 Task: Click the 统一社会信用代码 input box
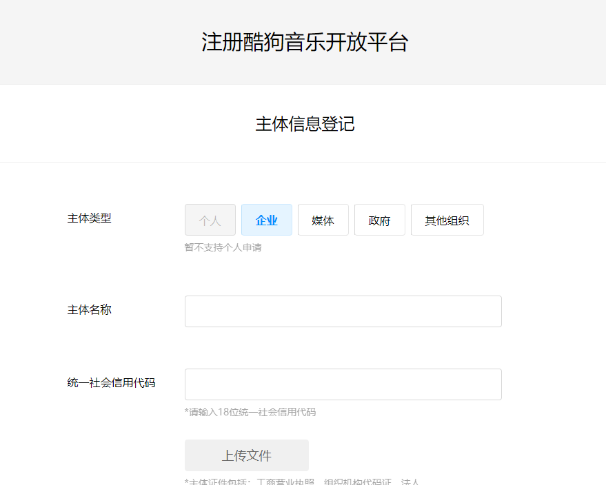(343, 384)
